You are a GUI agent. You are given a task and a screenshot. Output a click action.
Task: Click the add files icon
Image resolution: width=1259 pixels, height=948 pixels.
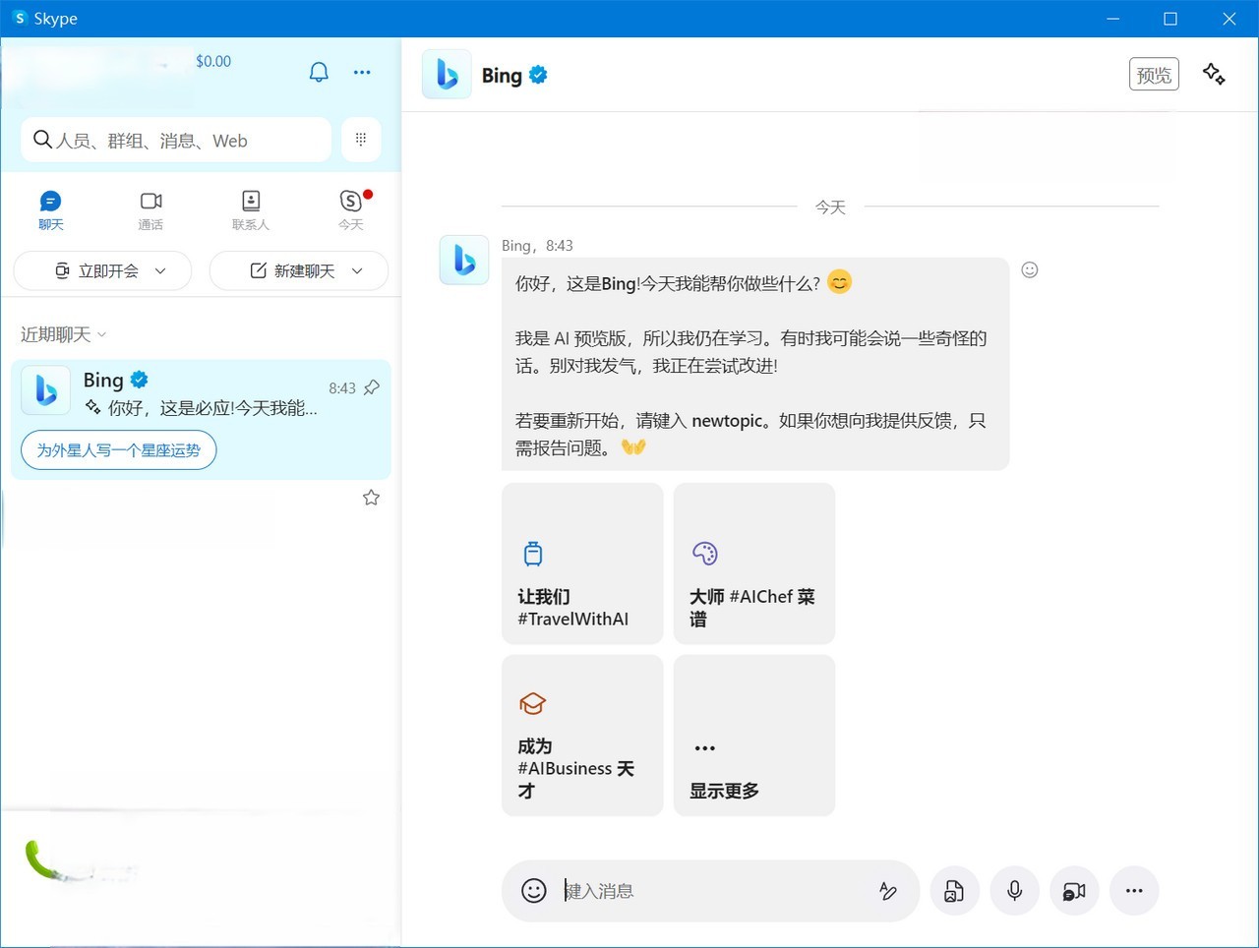(x=954, y=890)
